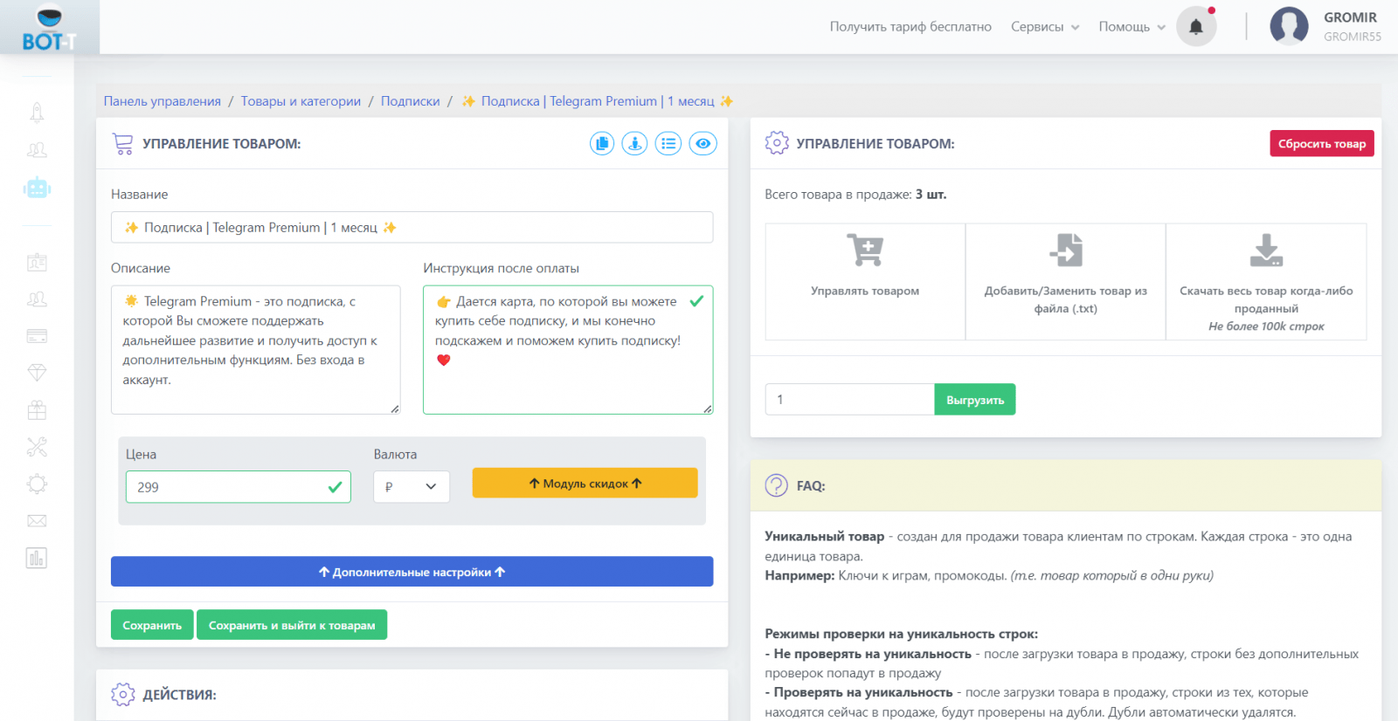Open 'Получить тариф бесплатно' link
The height and width of the screenshot is (721, 1398).
click(x=910, y=27)
